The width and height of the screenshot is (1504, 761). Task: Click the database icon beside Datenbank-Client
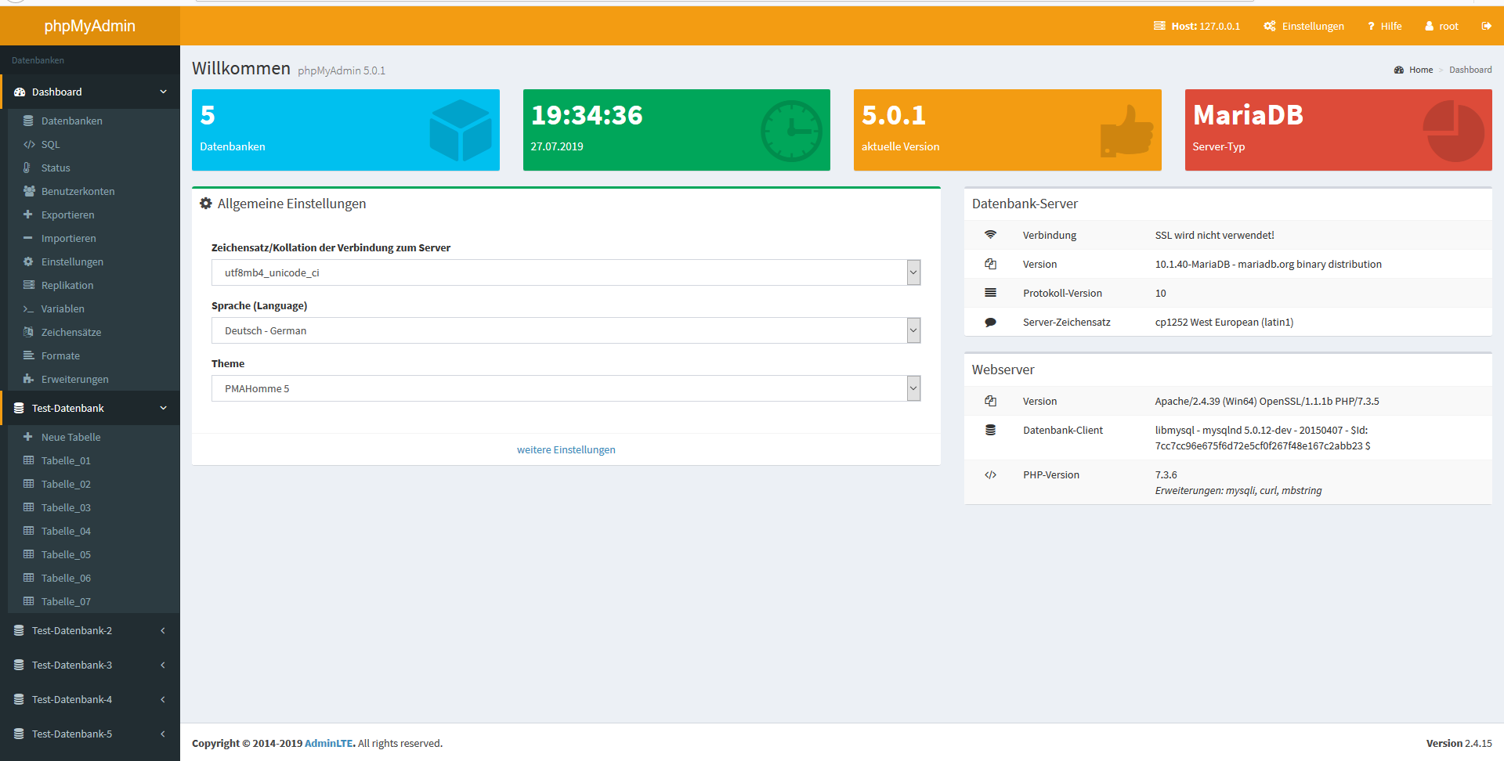point(990,430)
